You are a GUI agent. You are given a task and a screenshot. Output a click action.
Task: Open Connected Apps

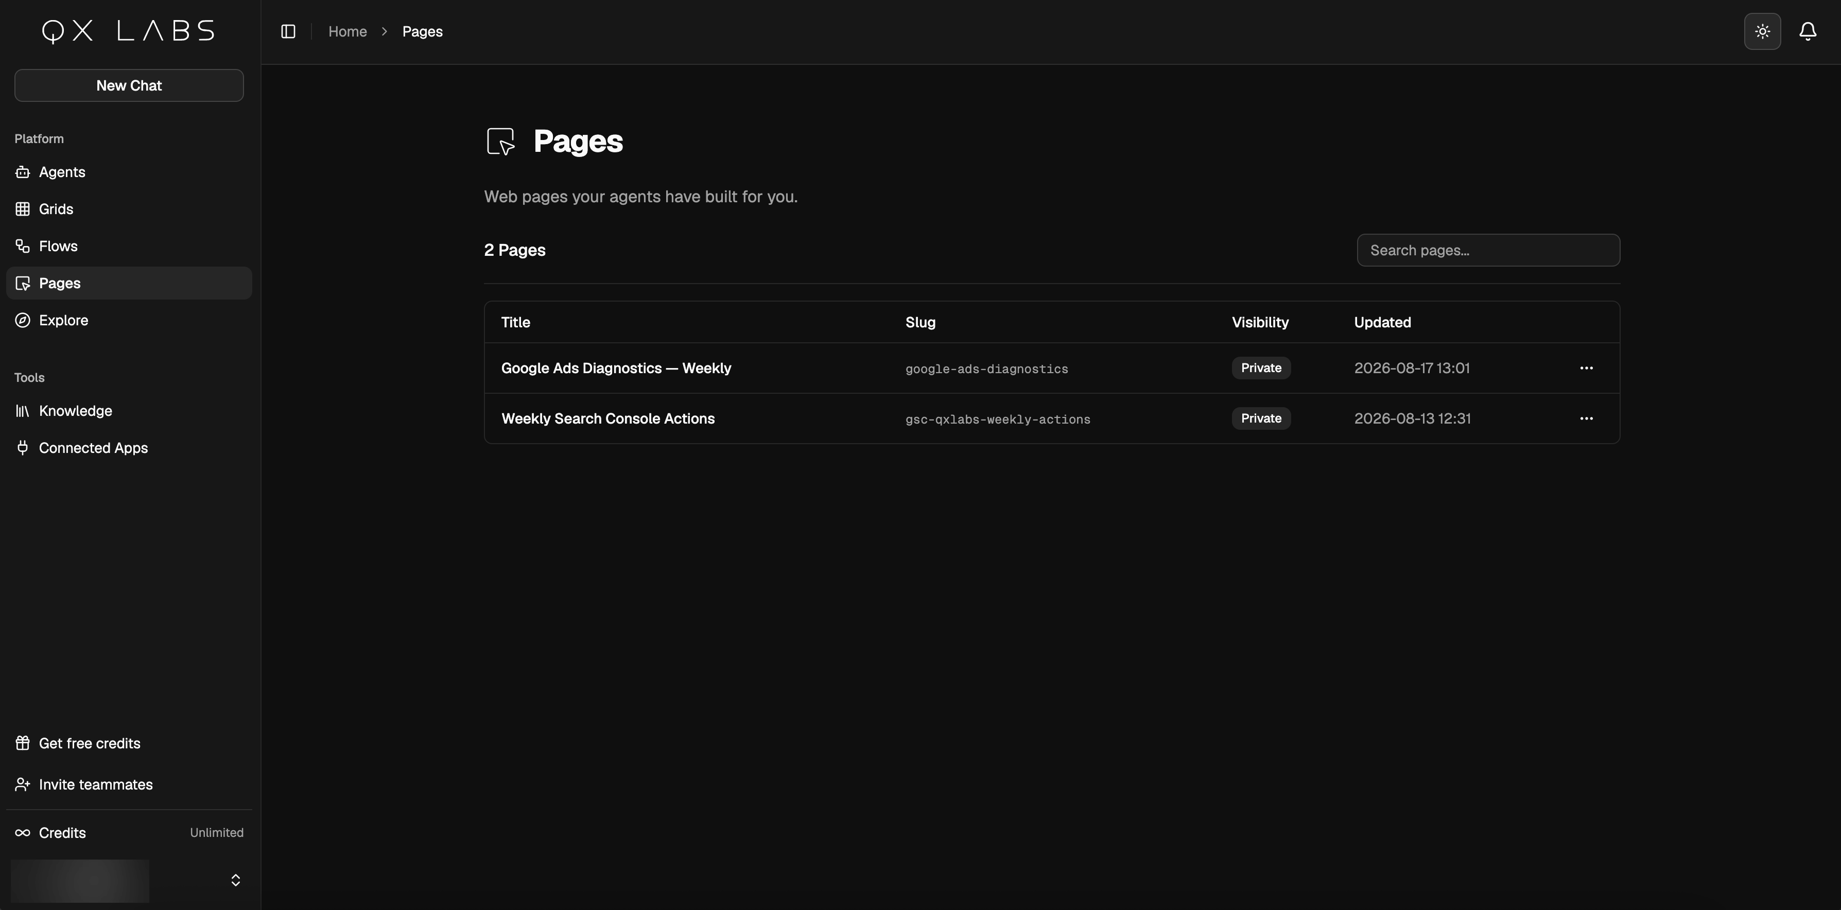[x=129, y=449]
